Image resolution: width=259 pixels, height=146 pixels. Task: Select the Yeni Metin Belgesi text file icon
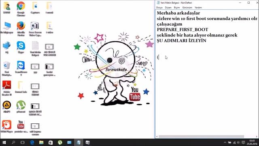pyautogui.click(x=35, y=48)
